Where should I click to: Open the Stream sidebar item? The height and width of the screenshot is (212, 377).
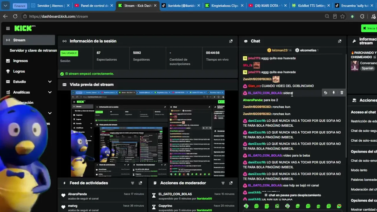click(x=29, y=40)
